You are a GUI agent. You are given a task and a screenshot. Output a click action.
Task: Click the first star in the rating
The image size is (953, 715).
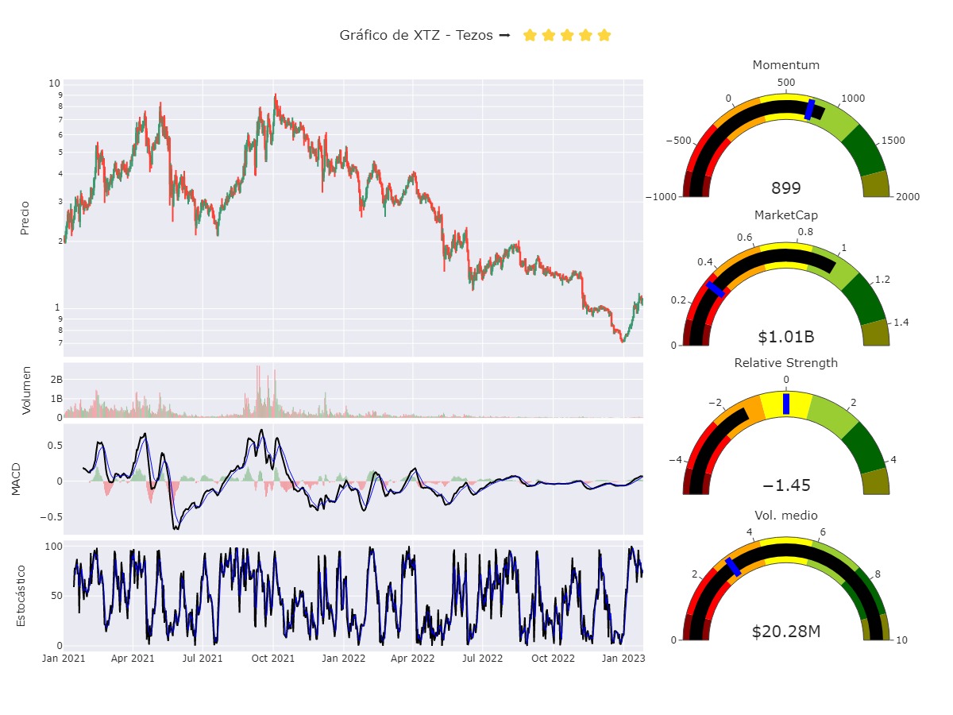[530, 35]
